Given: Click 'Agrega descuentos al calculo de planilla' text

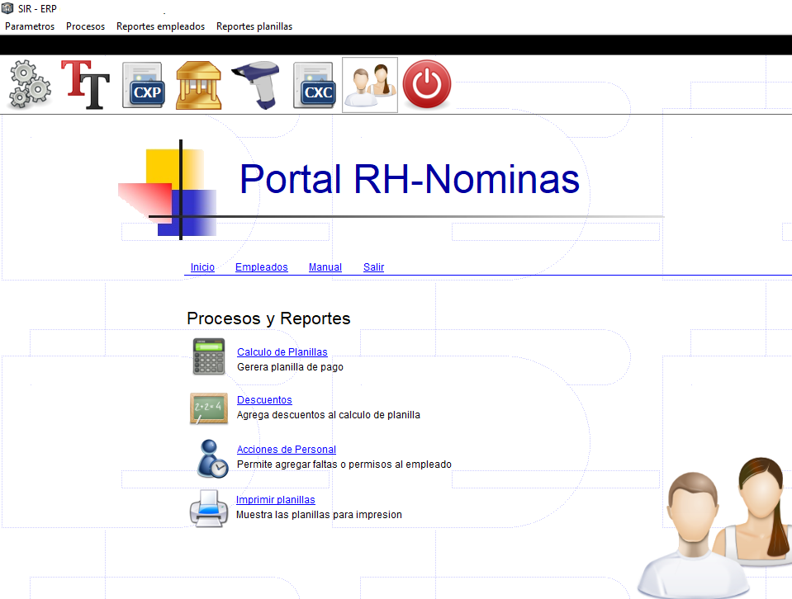Looking at the screenshot, I should click(x=329, y=415).
